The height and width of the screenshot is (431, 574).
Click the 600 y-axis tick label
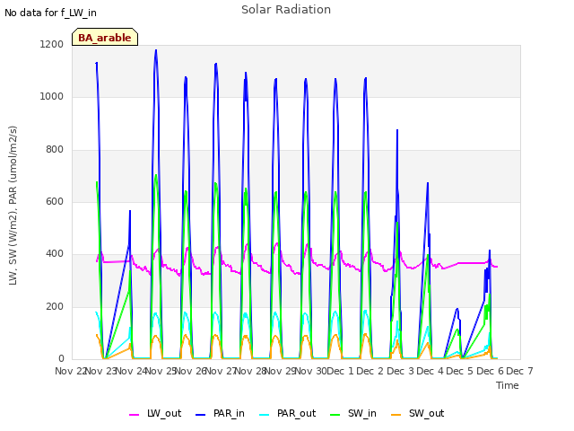coord(55,201)
